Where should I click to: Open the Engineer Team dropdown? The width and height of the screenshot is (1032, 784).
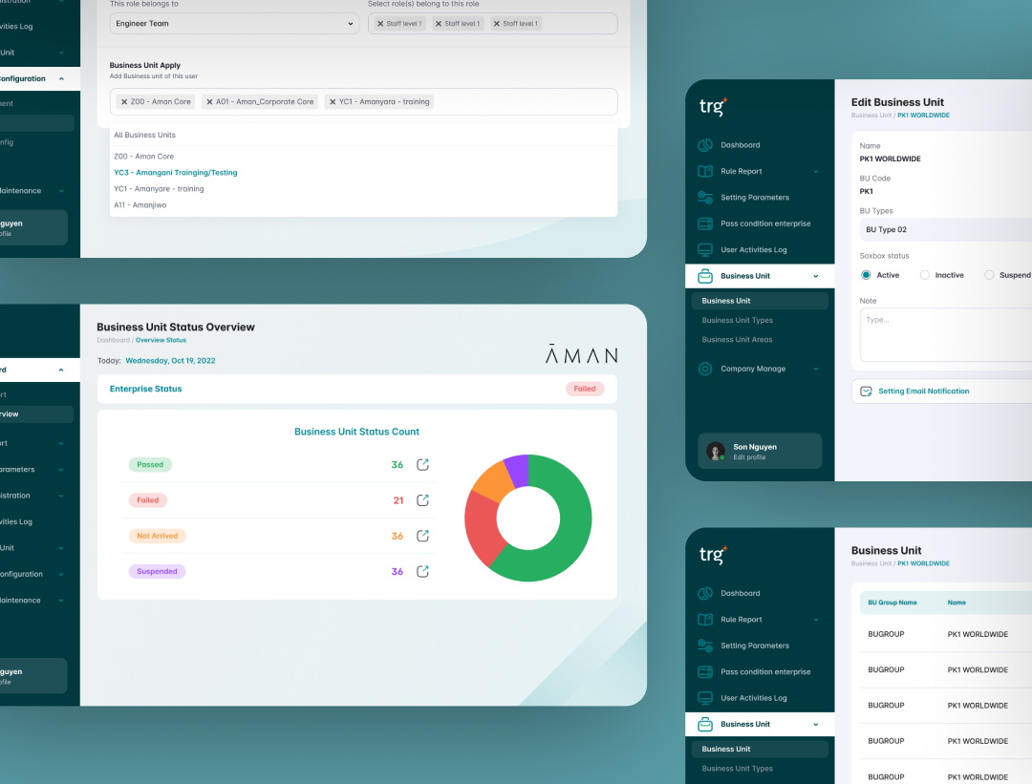point(232,24)
